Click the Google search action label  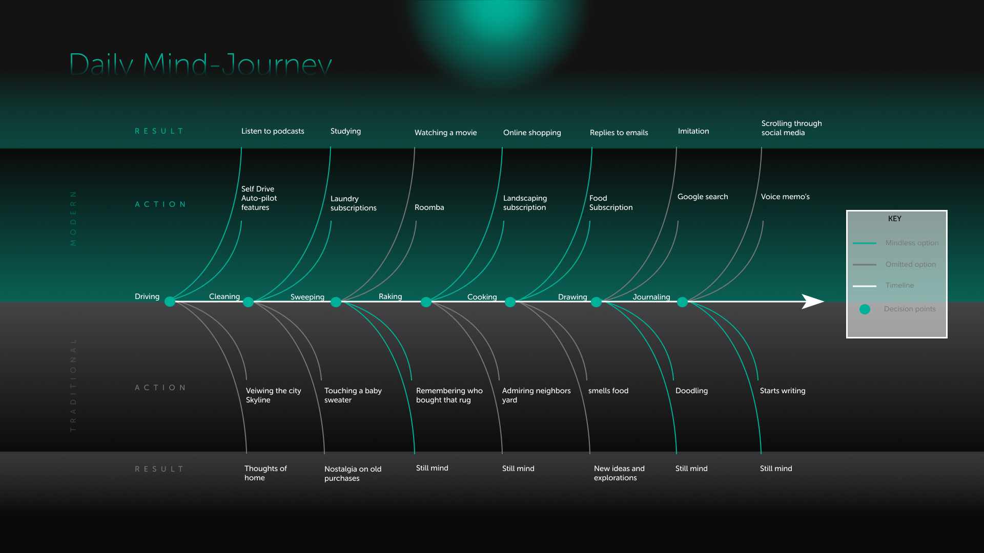702,197
